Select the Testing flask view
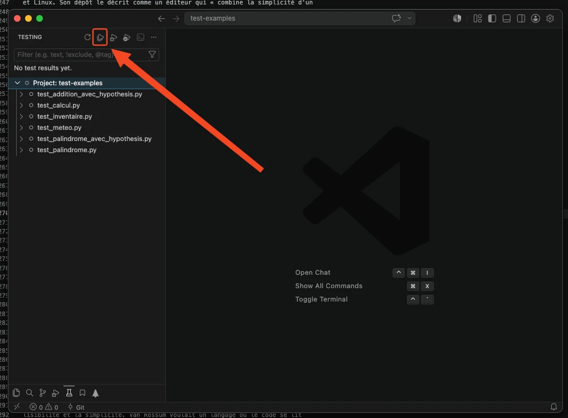This screenshot has height=418, width=568. pyautogui.click(x=69, y=392)
